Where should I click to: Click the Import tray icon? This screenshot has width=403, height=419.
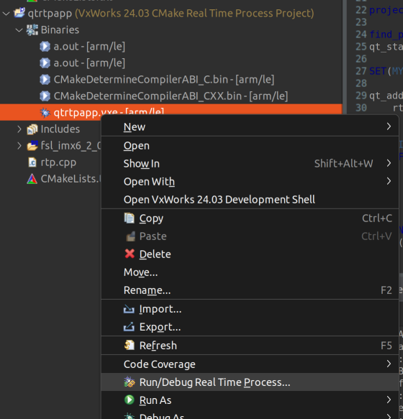pos(129,310)
